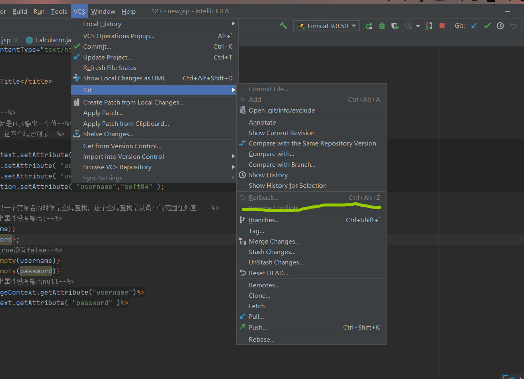Viewport: 524px width, 379px height.
Task: Select Show History in Git submenu
Action: click(311, 175)
